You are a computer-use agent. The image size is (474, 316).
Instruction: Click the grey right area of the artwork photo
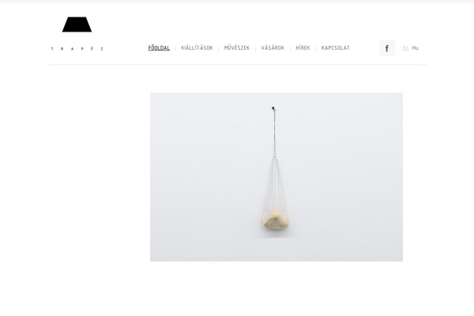pyautogui.click(x=348, y=177)
